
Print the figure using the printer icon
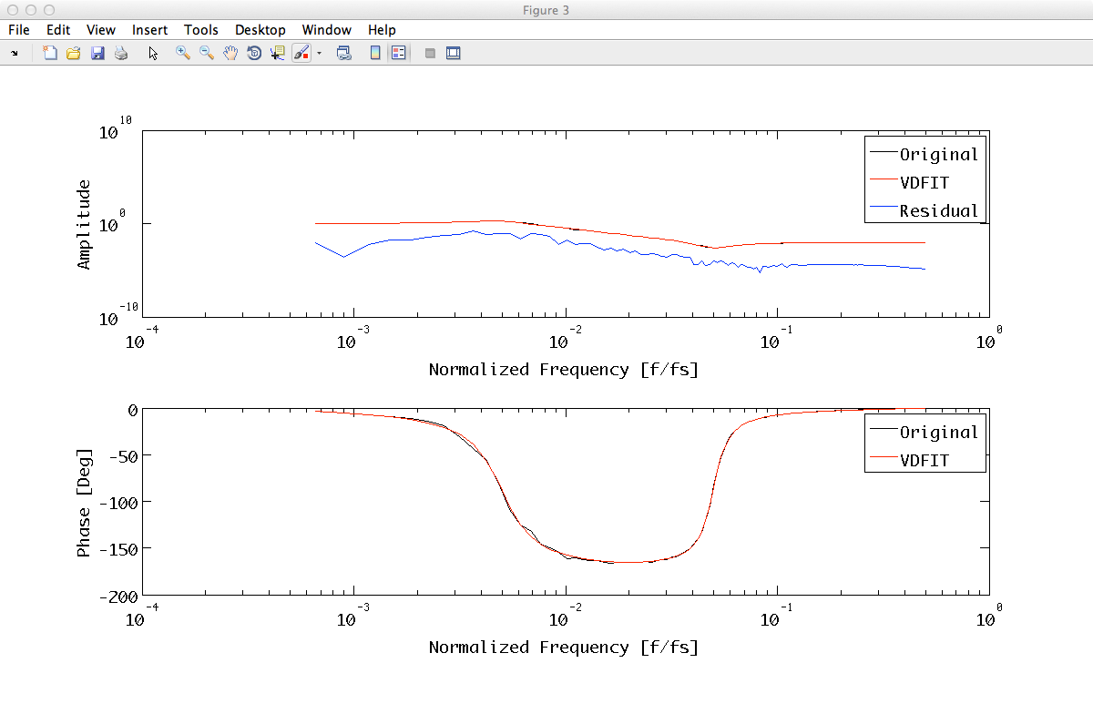coord(121,54)
